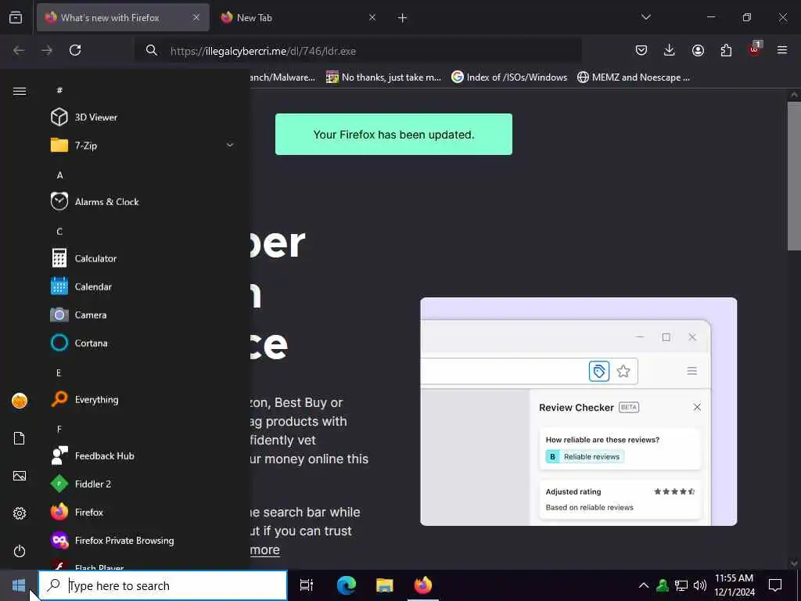Reload the current page
The image size is (801, 601).
(x=75, y=50)
